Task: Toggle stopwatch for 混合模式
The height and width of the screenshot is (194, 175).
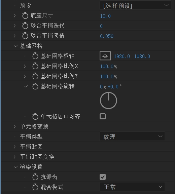Action: tap(35, 187)
